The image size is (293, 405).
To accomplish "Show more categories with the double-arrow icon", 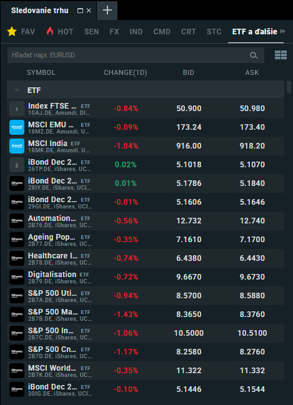I will [x=282, y=31].
